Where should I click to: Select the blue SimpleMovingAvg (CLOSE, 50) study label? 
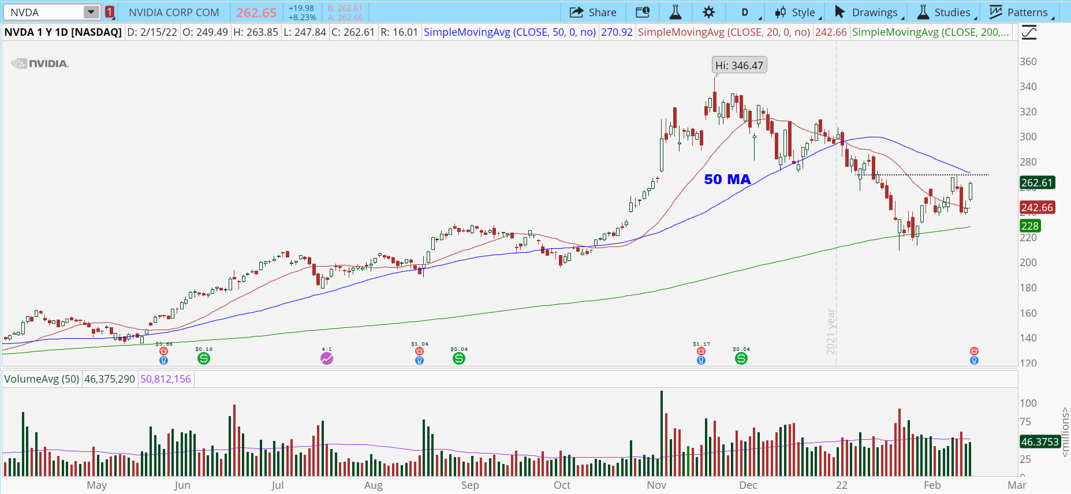[510, 32]
